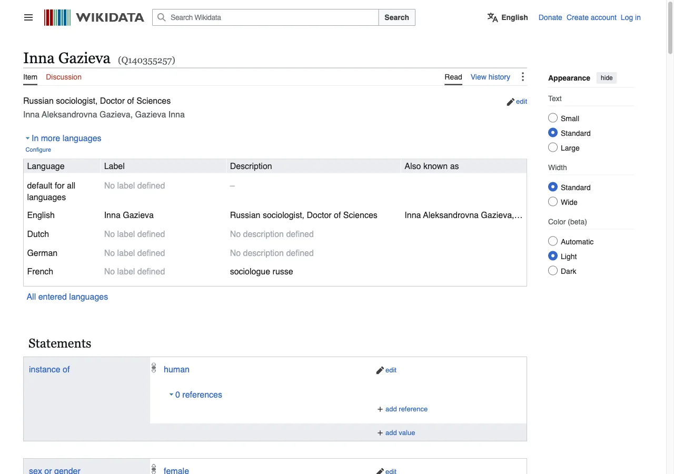
Task: Open the Discussion tab
Action: click(x=64, y=77)
